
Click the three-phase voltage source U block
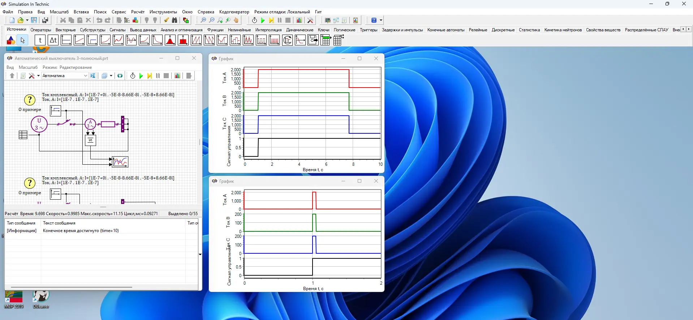point(39,124)
